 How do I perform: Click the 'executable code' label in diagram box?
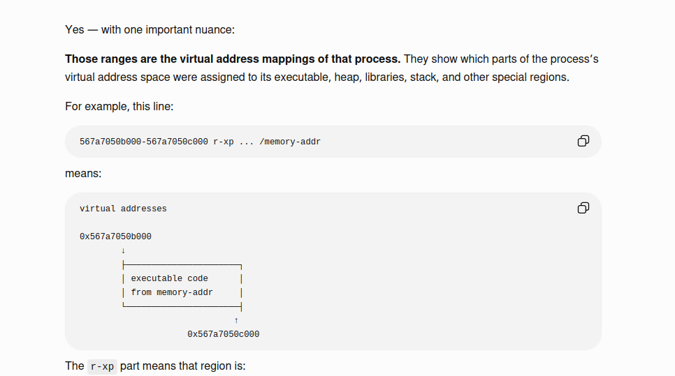coord(169,278)
